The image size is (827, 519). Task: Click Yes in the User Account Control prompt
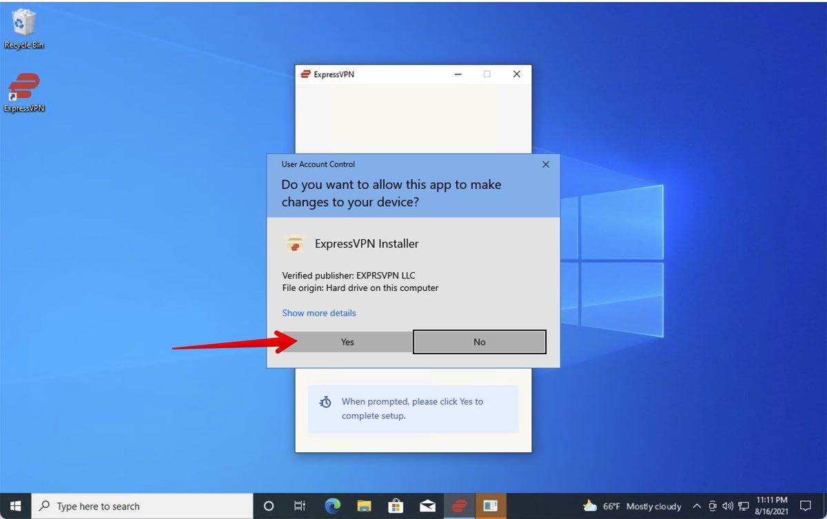347,342
